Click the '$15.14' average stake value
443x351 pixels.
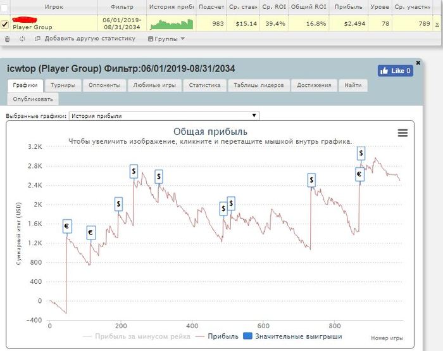tap(246, 23)
